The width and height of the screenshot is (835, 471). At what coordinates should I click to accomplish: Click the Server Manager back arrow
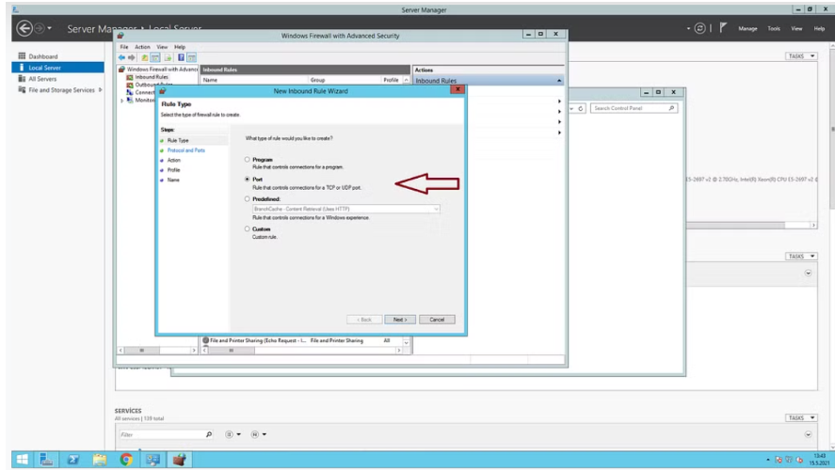tap(24, 28)
